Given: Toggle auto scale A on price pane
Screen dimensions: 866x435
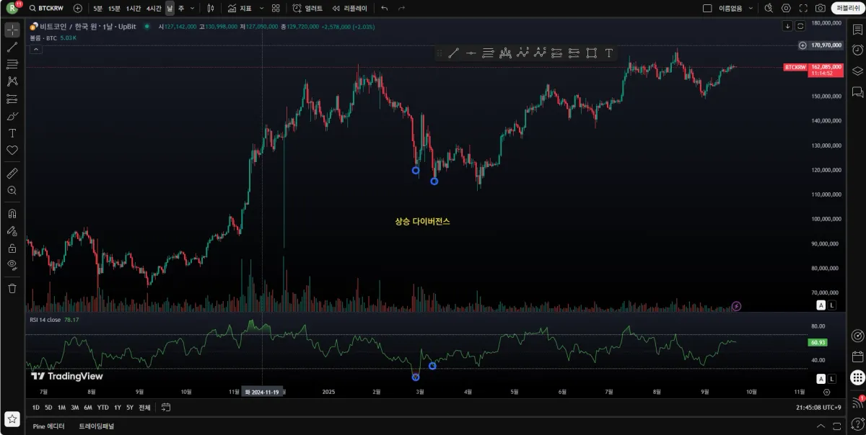Looking at the screenshot, I should pos(821,305).
